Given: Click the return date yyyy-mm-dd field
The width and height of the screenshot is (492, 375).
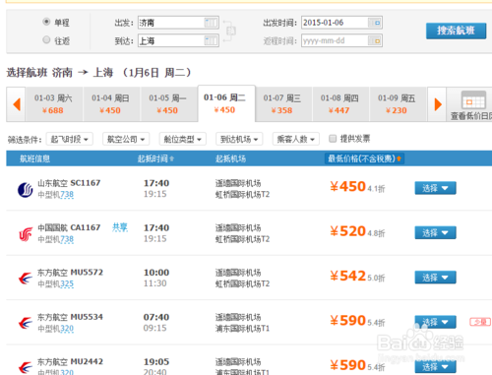Looking at the screenshot, I should point(341,40).
